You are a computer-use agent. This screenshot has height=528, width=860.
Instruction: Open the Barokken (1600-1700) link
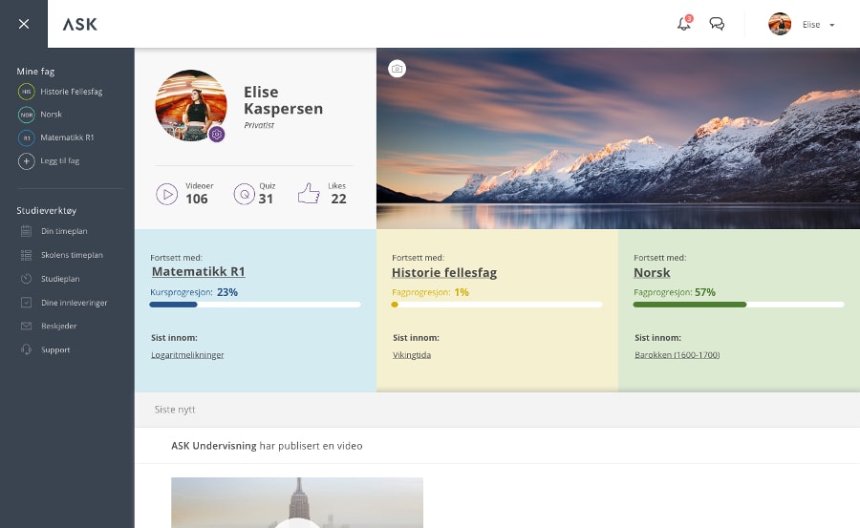pyautogui.click(x=677, y=355)
